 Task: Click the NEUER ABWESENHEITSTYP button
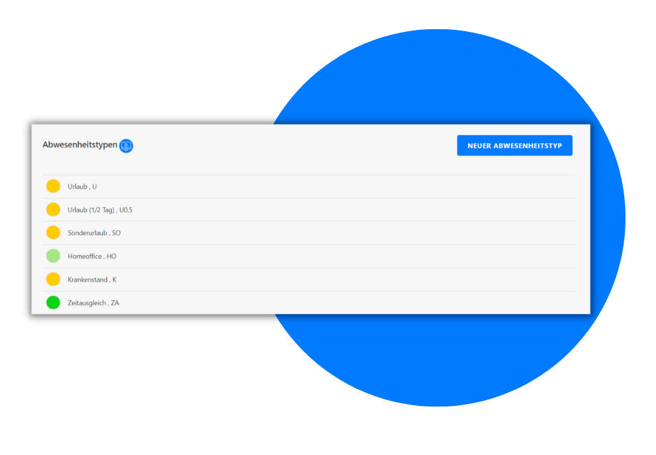pos(515,145)
